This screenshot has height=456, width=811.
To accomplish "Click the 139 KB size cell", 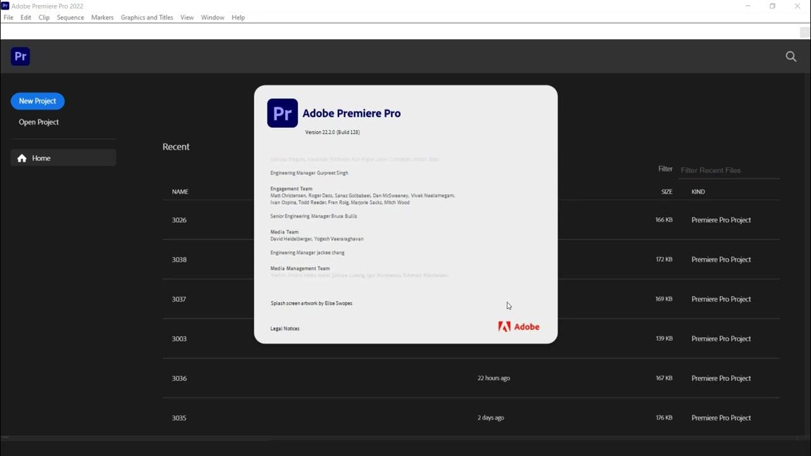I will click(x=664, y=339).
